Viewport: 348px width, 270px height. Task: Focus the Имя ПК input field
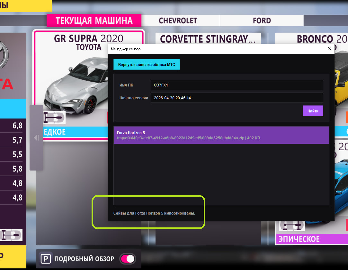(236, 85)
